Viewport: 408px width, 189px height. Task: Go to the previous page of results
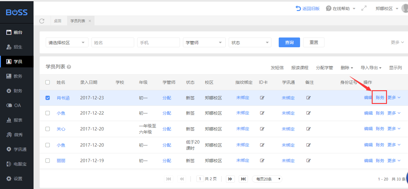tap(182, 179)
